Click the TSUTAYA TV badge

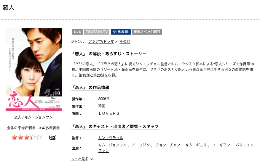point(97,32)
